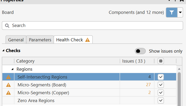Screen dimensions: 186x106
Task: Toggle Show issues only switch
Action: [140, 51]
